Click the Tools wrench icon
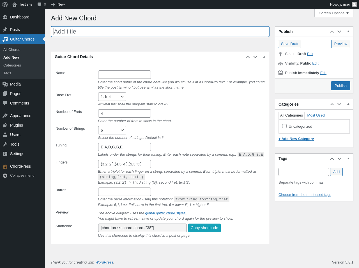359x268 pixels. click(x=5, y=144)
